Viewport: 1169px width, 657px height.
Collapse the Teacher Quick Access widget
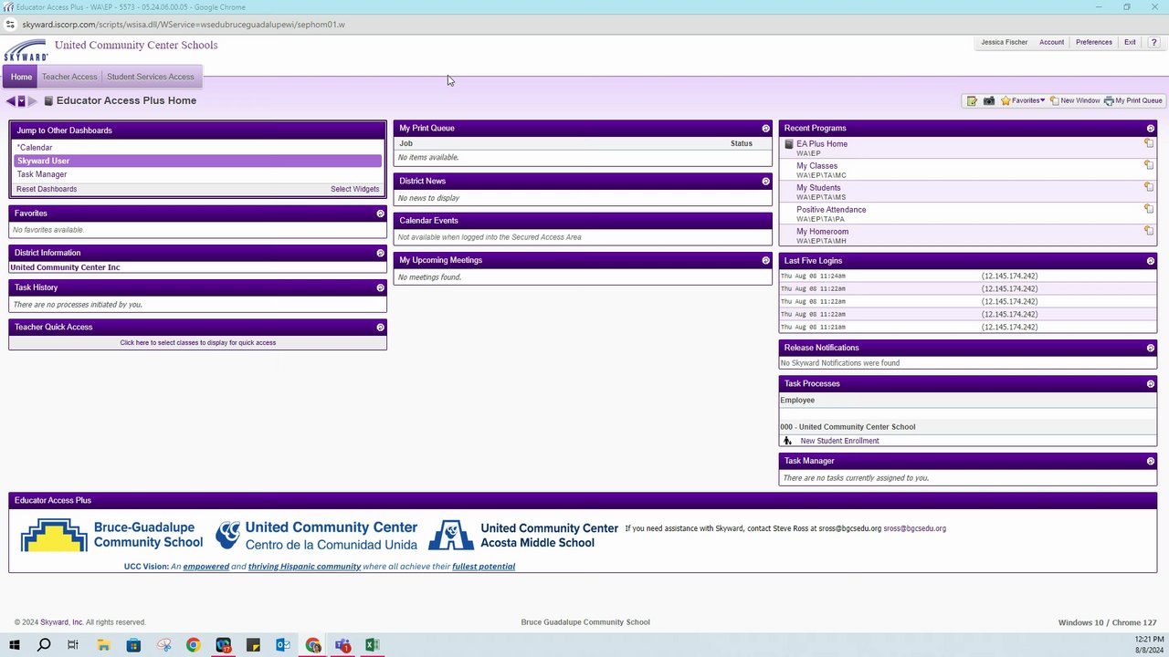coord(381,327)
